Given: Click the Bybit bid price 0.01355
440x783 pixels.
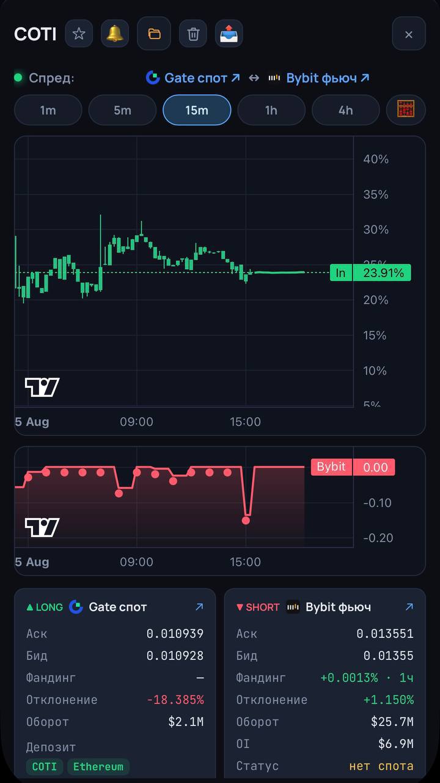Looking at the screenshot, I should (x=389, y=656).
